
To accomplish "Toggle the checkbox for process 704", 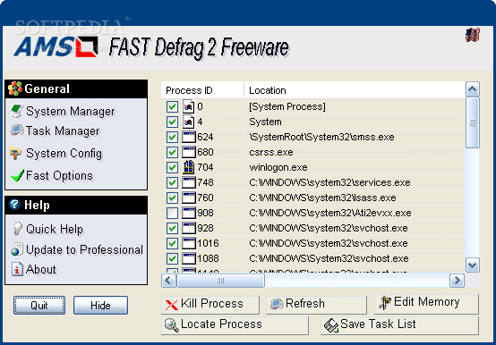I will 172,167.
